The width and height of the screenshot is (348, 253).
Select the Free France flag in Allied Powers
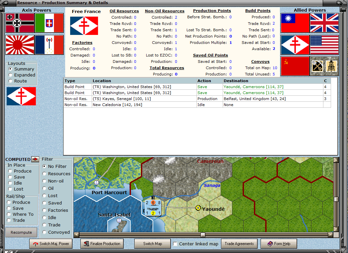295,45
